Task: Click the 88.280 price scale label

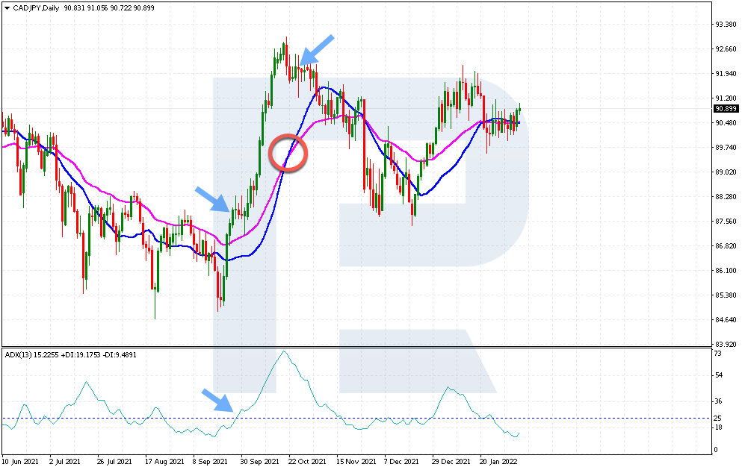Action: click(x=726, y=196)
